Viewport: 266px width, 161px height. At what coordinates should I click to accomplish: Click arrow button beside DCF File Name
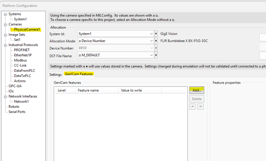tap(156, 55)
